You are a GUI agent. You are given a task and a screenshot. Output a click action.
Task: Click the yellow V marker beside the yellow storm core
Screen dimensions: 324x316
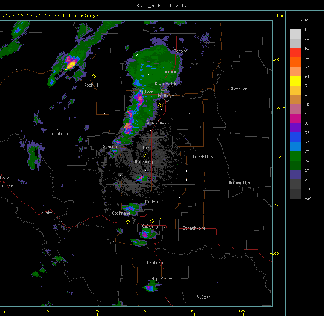pos(66,69)
